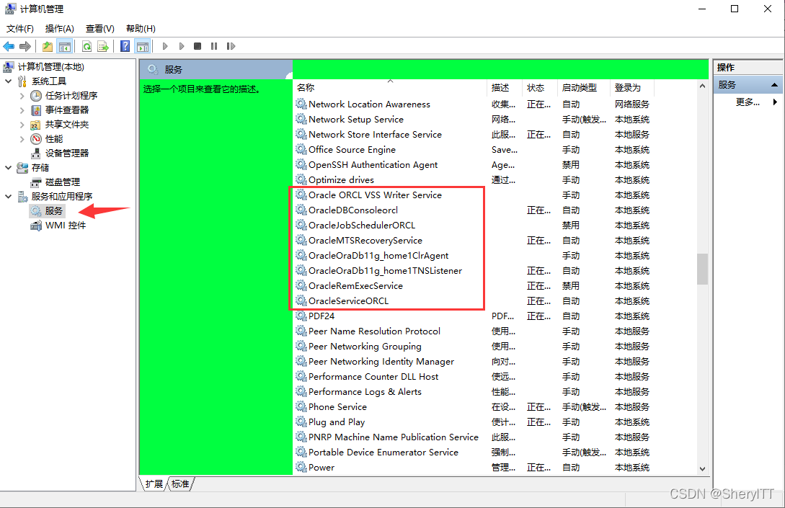Select the 任务计划程序 tree node
The image size is (785, 508).
(71, 96)
